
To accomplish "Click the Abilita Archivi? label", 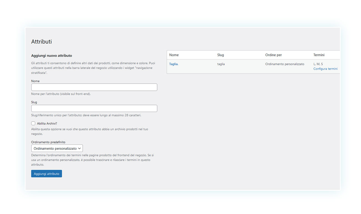I will pos(47,123).
